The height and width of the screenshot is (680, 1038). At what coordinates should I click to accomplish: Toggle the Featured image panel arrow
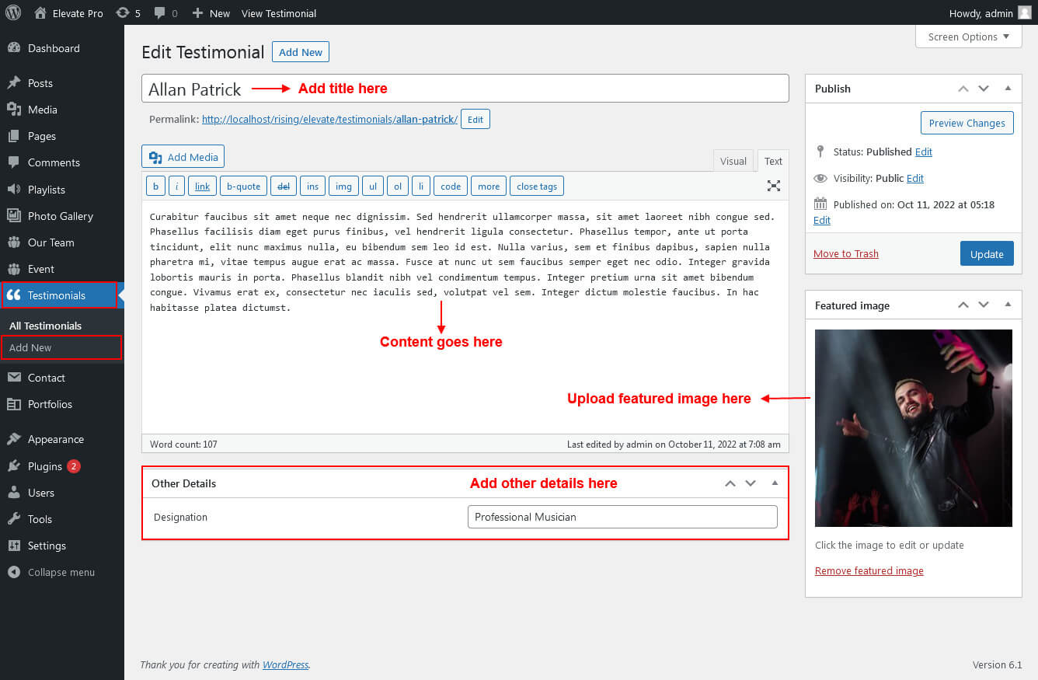[x=1008, y=305]
